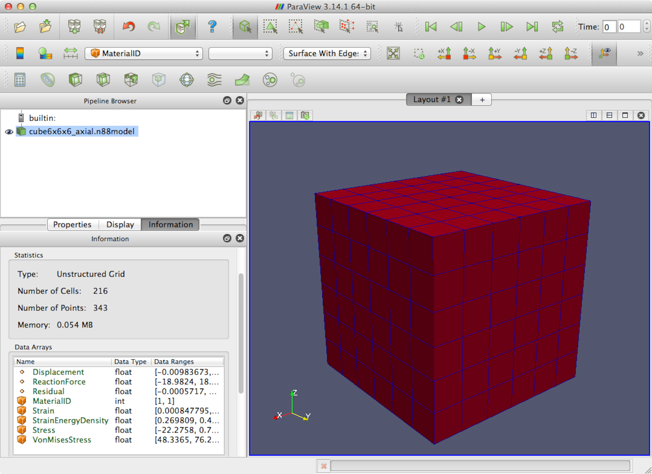This screenshot has height=474, width=652.
Task: Apply the Glyph filter
Action: (187, 79)
